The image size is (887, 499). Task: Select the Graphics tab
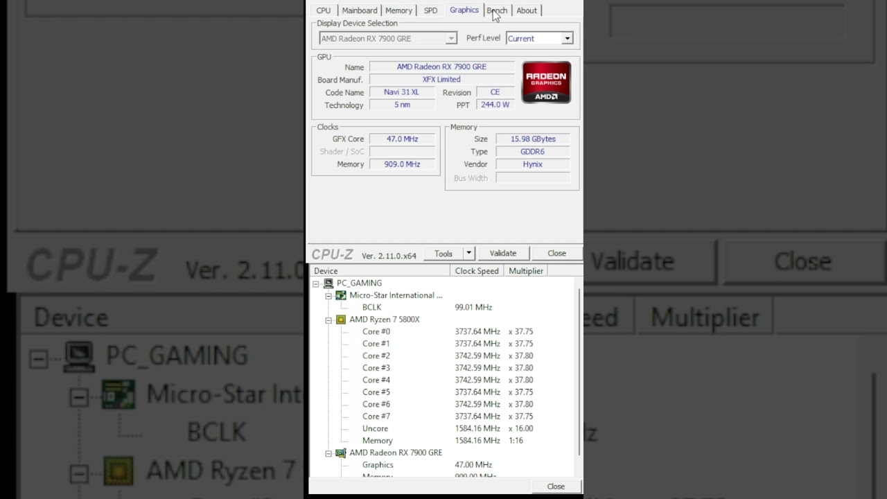pos(464,10)
